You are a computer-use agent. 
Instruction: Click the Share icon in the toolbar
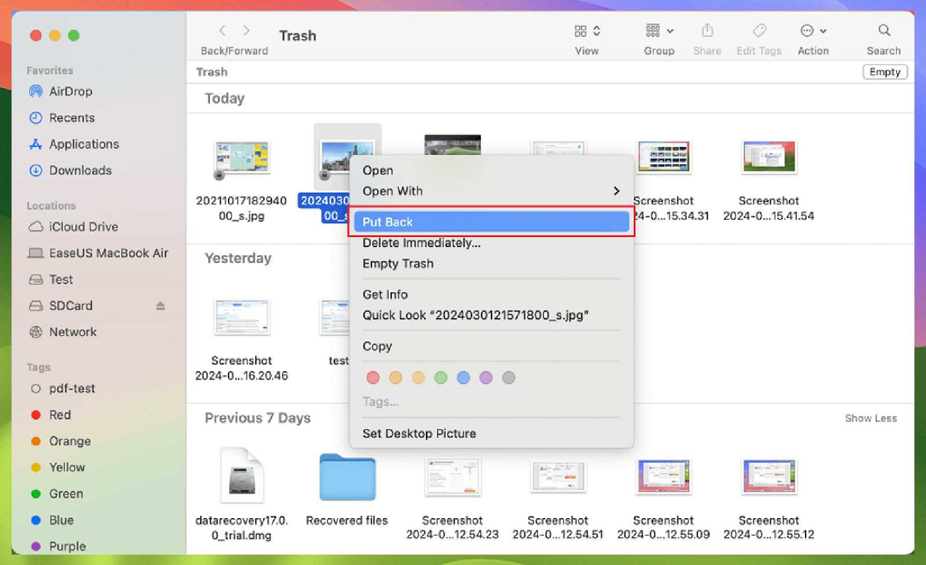(707, 31)
